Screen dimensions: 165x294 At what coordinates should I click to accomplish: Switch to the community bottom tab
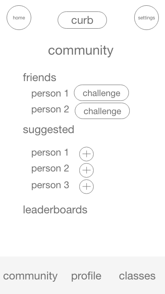pos(30,276)
